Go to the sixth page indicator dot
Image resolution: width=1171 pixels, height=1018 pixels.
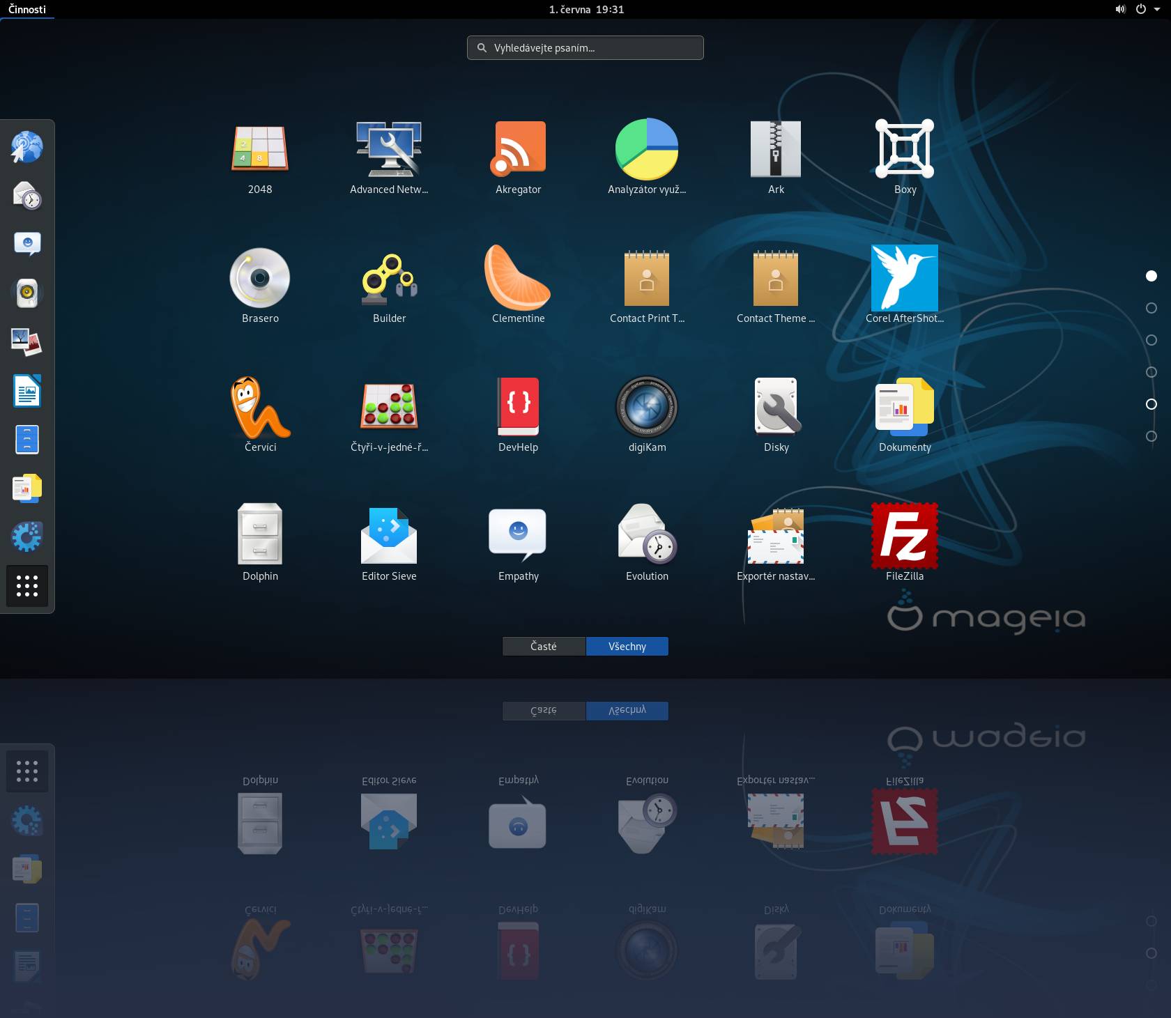(x=1151, y=436)
